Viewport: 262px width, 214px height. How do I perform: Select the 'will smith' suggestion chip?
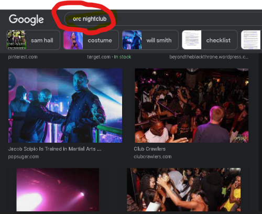click(x=150, y=40)
